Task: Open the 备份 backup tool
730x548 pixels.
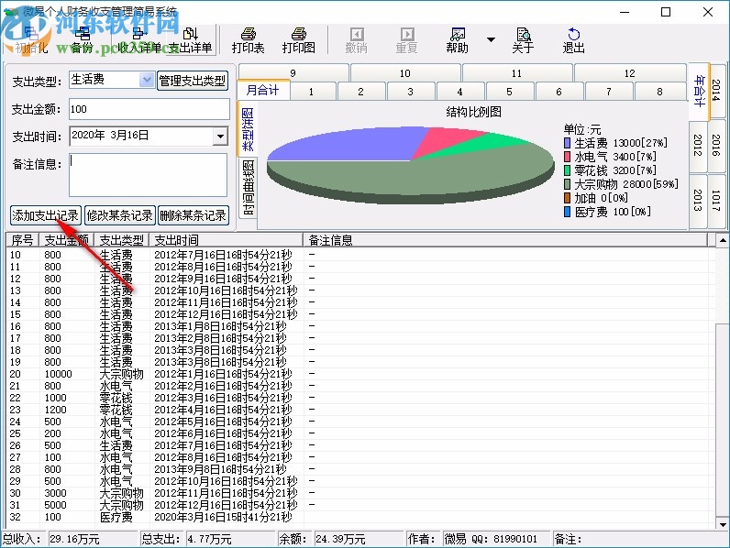Action: 82,39
